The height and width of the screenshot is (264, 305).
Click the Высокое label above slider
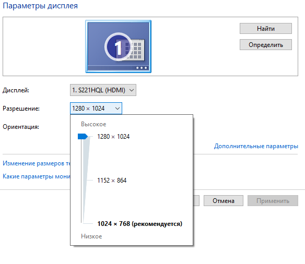coord(93,124)
